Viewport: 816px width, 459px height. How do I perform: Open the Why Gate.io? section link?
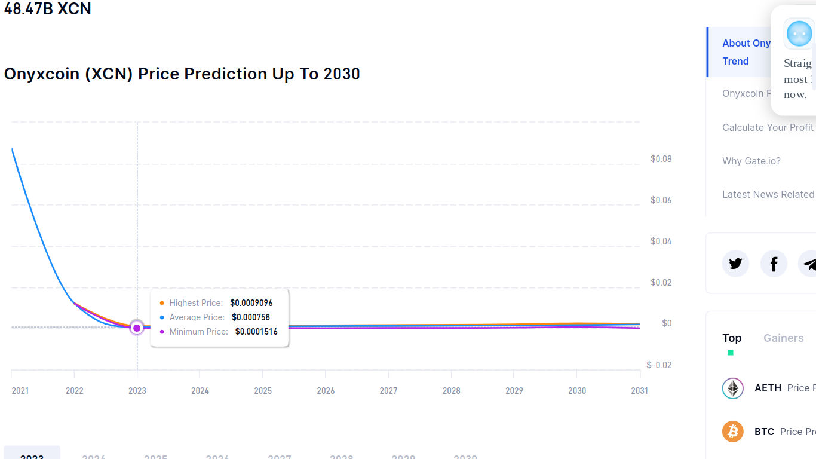[751, 161]
